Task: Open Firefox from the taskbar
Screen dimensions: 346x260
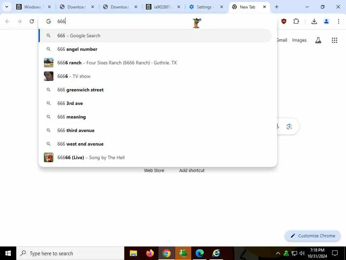Action: 150,253
